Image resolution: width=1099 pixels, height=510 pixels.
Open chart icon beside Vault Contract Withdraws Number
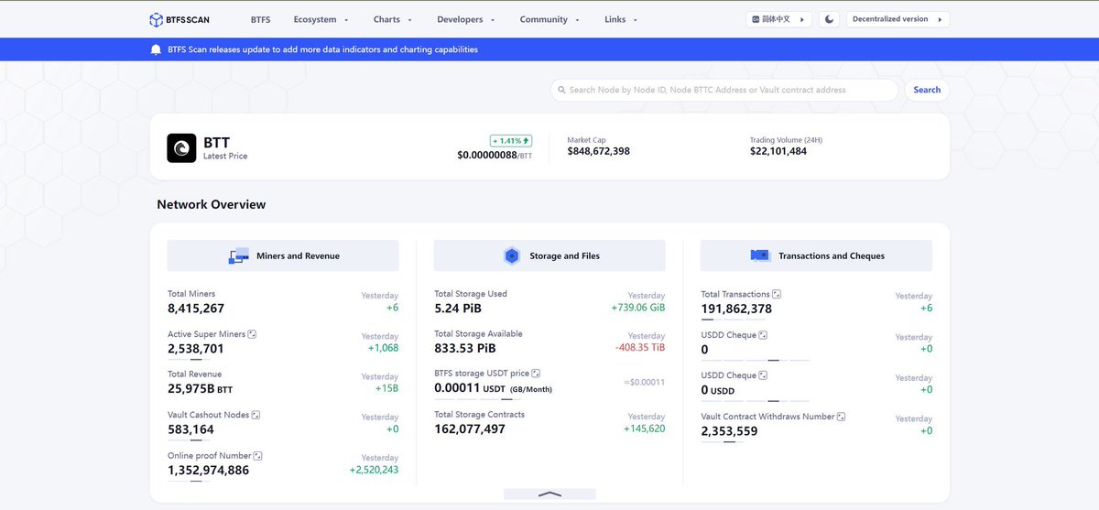pos(841,417)
